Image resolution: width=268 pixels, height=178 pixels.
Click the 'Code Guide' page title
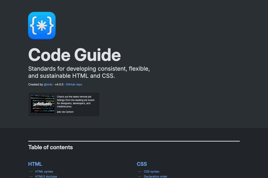[x=74, y=55]
